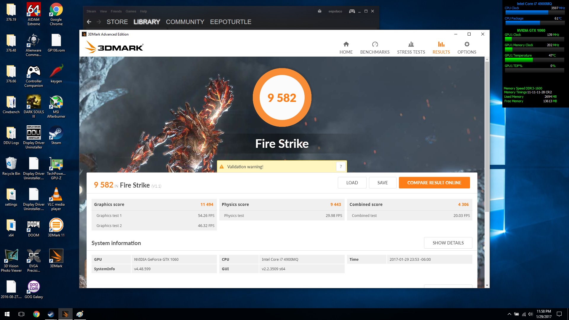Open the Steam Library tab
The height and width of the screenshot is (320, 569).
coord(147,22)
